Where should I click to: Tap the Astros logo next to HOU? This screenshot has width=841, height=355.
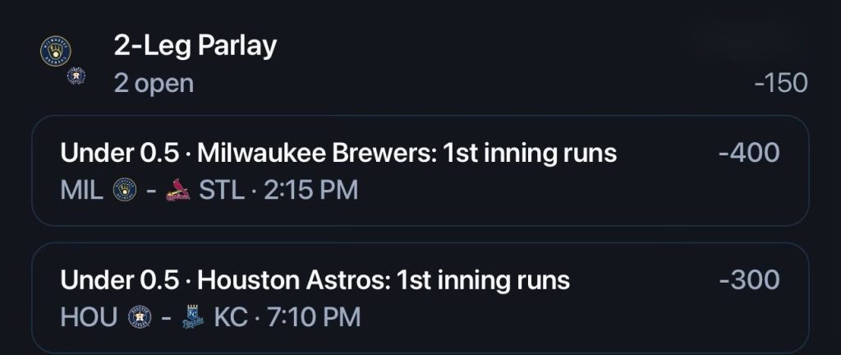[140, 316]
